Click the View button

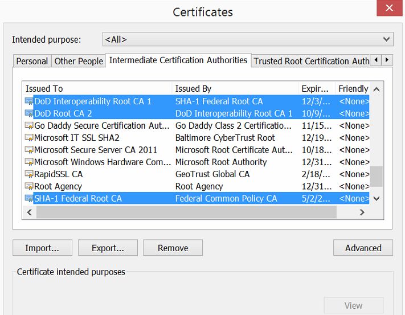[353, 305]
